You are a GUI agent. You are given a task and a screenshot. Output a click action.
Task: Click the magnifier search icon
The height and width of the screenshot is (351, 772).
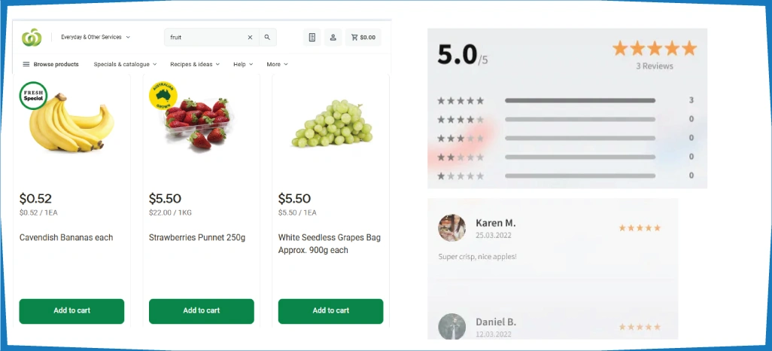click(267, 38)
